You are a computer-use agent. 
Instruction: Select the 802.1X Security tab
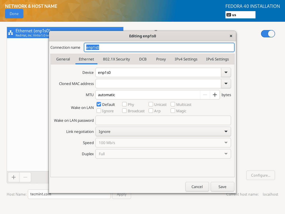[x=116, y=59]
